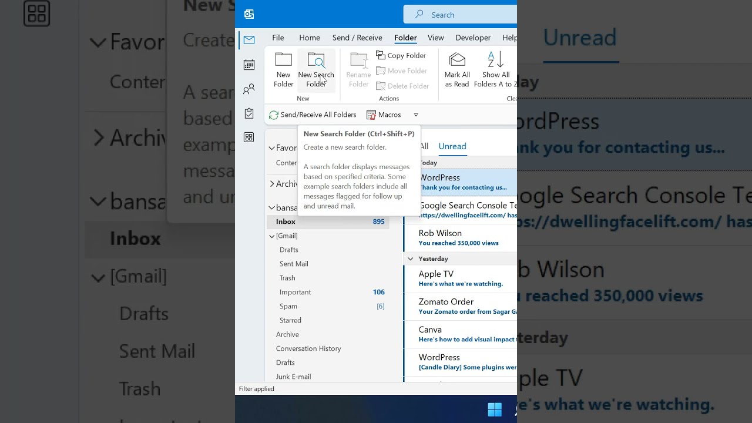
Task: Click Show All Folders A to Z
Action: pyautogui.click(x=496, y=70)
